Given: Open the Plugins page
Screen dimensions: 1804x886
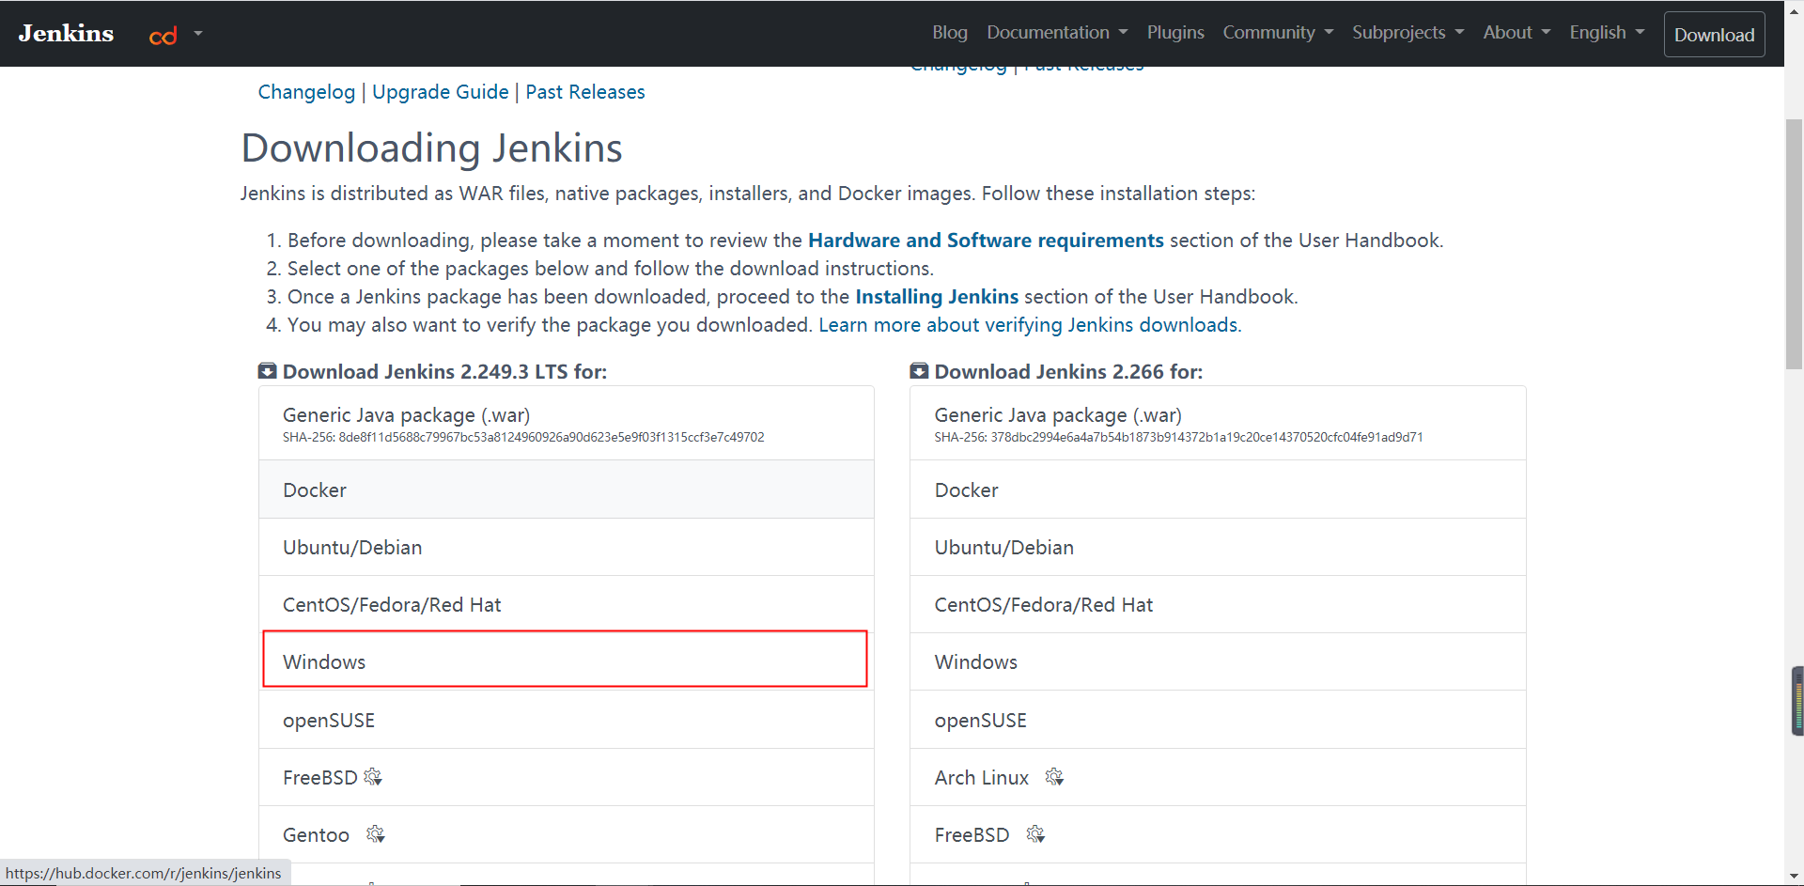Looking at the screenshot, I should 1175,33.
